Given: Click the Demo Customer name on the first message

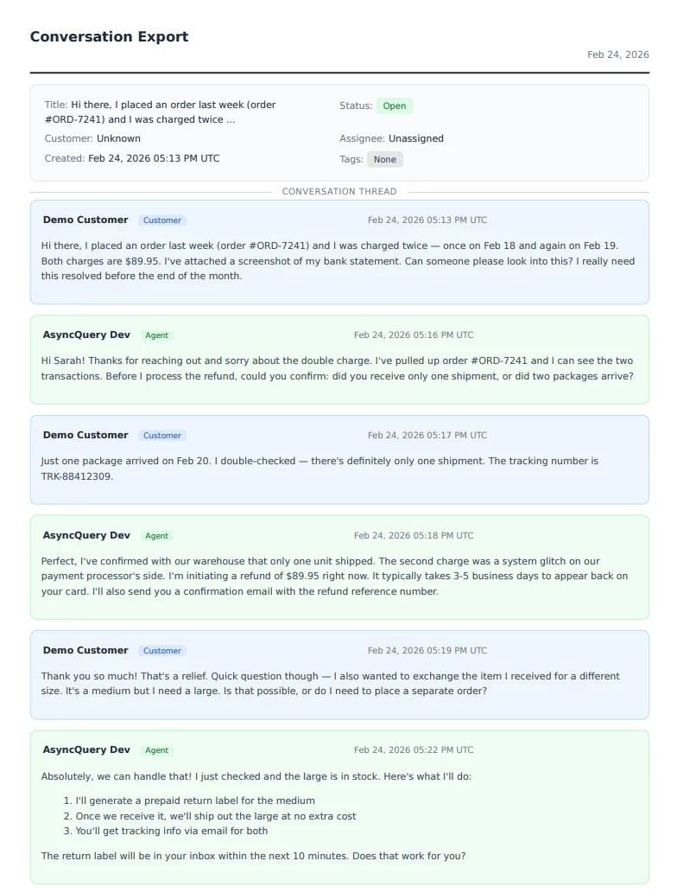Looking at the screenshot, I should (85, 220).
